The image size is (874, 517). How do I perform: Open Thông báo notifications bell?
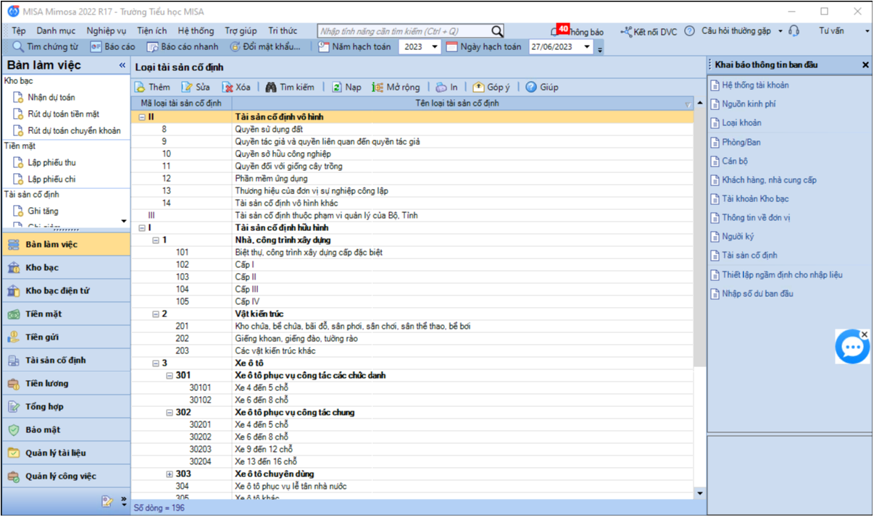click(x=578, y=31)
